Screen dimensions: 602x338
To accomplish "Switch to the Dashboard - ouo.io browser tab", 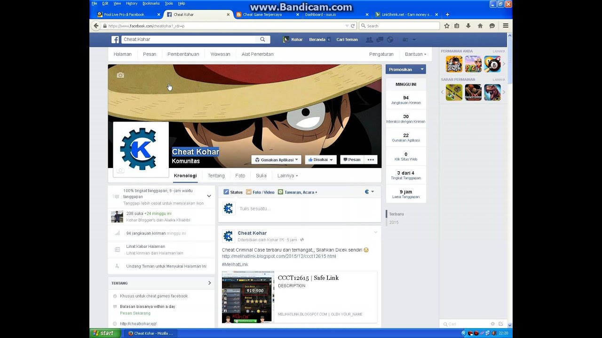I will [x=336, y=15].
